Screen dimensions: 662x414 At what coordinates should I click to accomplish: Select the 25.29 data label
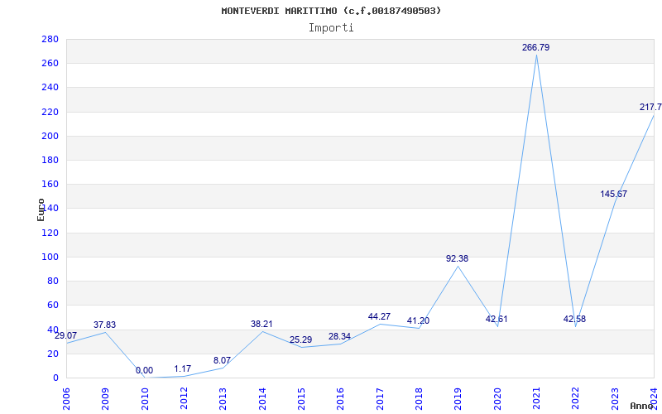(300, 340)
